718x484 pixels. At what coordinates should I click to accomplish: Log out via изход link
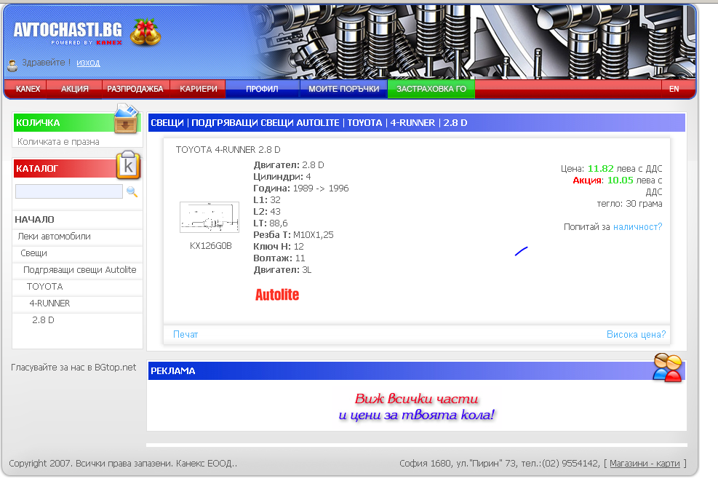[88, 63]
